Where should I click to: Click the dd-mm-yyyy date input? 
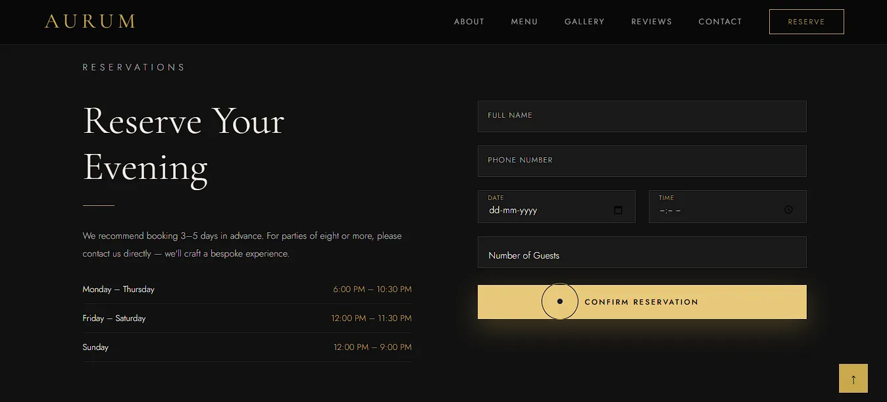[556, 207]
